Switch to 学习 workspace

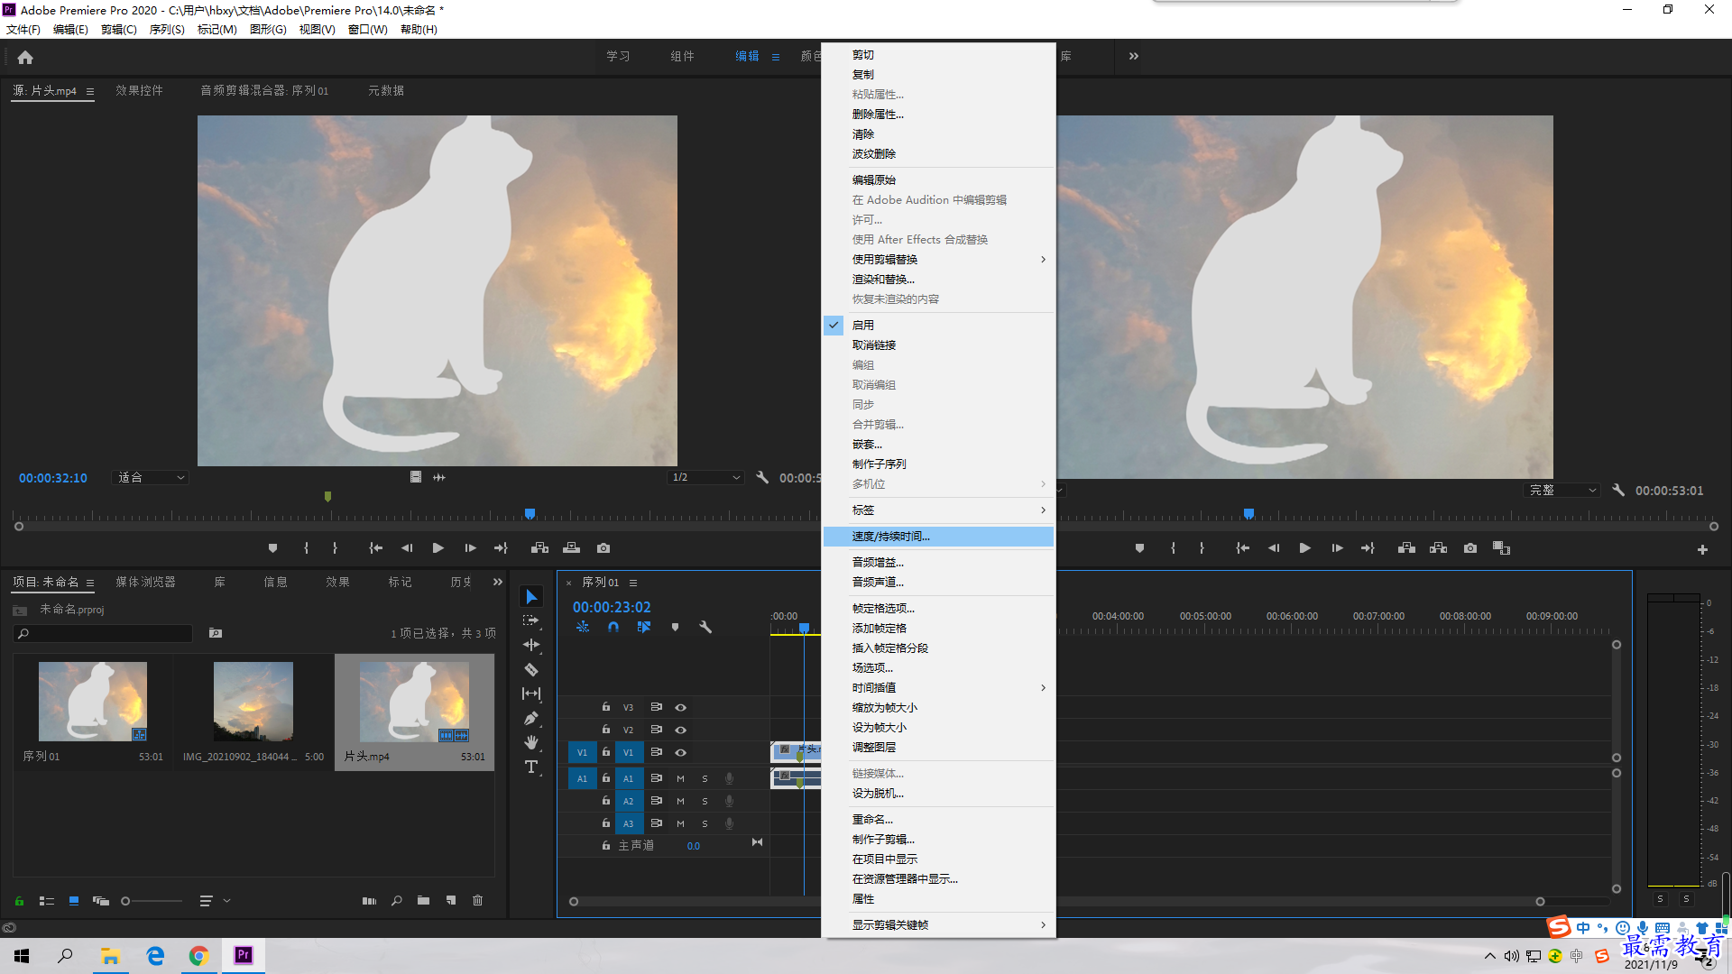click(618, 57)
